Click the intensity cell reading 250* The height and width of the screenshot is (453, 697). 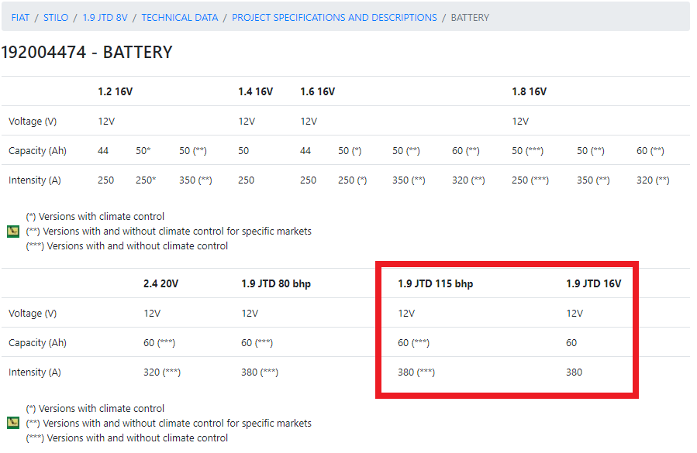tap(146, 180)
